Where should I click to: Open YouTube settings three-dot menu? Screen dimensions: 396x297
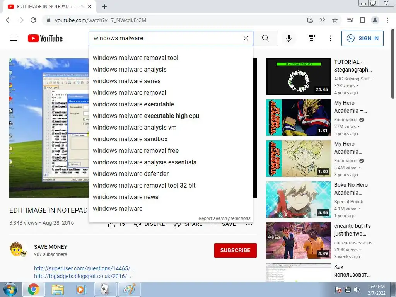click(330, 38)
